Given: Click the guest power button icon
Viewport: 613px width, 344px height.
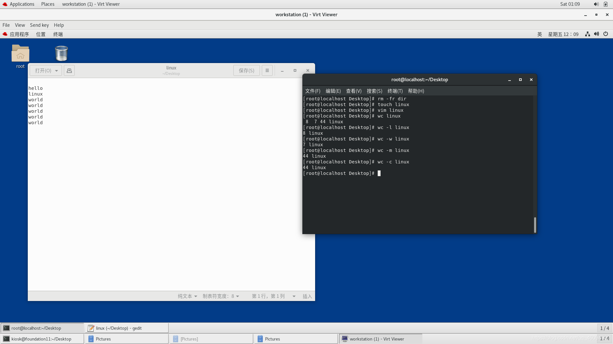Looking at the screenshot, I should click(606, 34).
